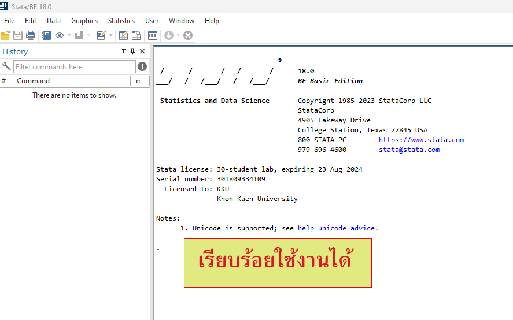Open the Window menu

coord(182,21)
